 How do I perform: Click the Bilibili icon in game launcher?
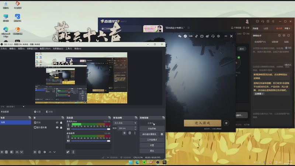pyautogui.click(x=202, y=36)
